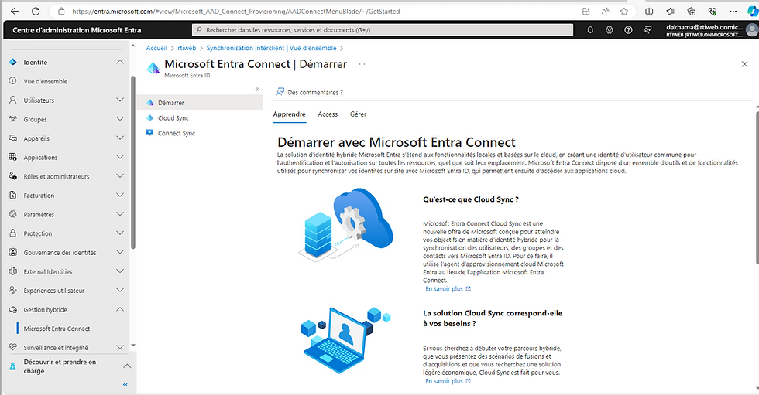Go back using the browser back arrow
Viewport: 759px width, 395px height.
point(15,11)
